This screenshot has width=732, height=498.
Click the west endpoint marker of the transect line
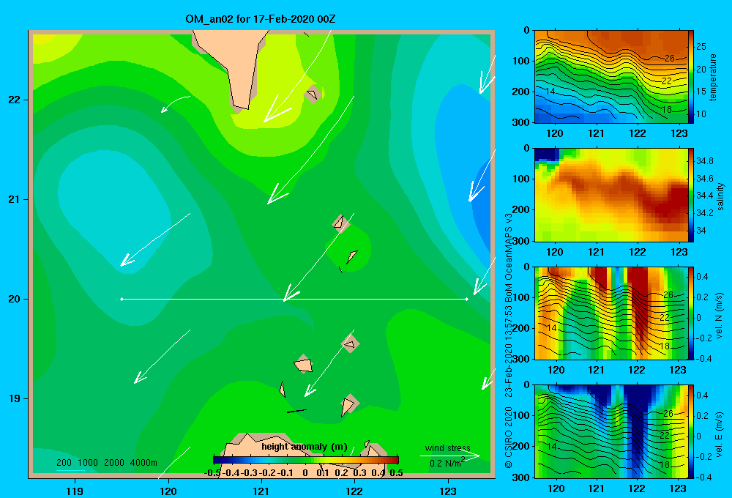tap(122, 299)
